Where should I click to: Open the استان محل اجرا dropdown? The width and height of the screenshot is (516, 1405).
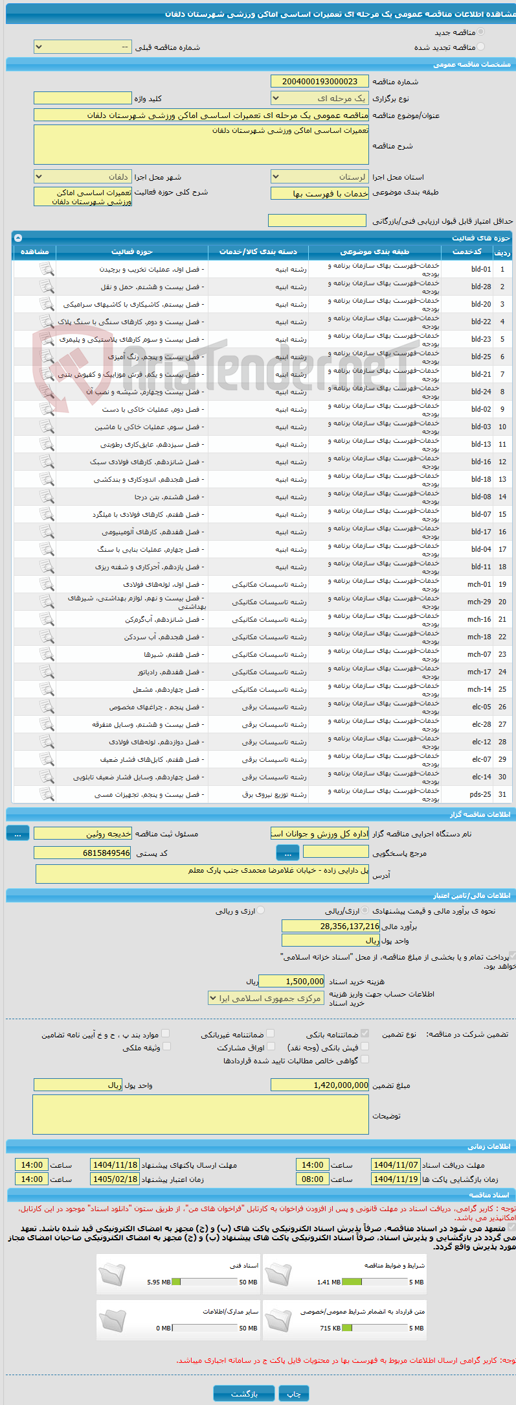pos(320,177)
